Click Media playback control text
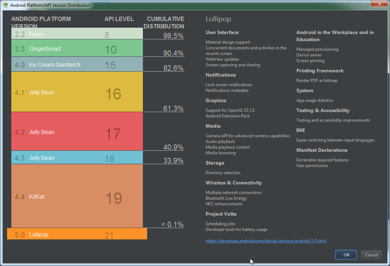Viewport: 390px width, 266px height. (x=228, y=147)
